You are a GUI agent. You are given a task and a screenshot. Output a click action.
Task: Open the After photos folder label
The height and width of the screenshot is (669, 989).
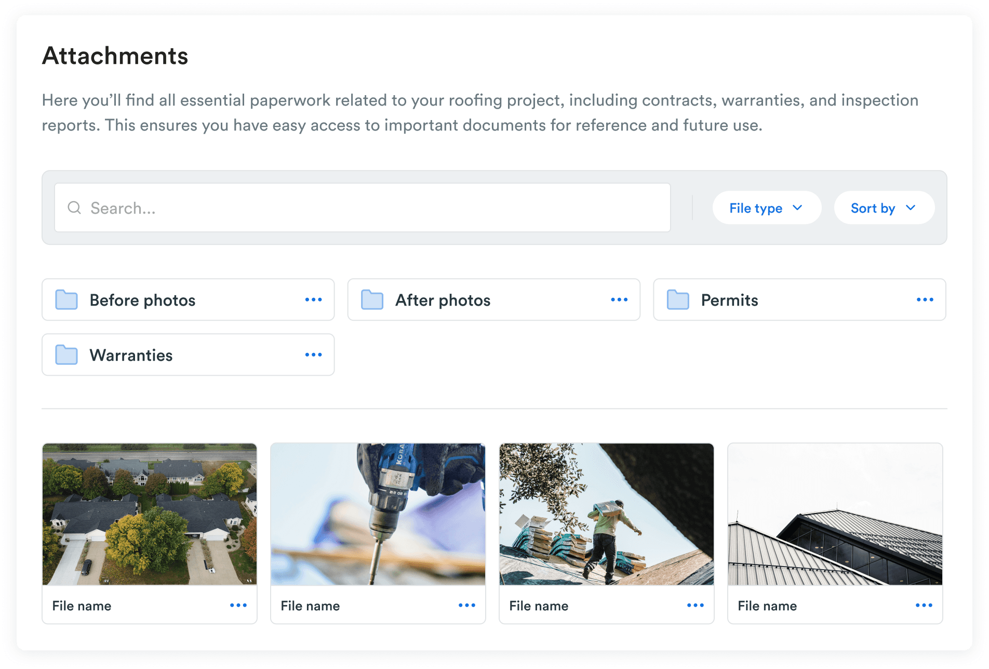coord(443,300)
